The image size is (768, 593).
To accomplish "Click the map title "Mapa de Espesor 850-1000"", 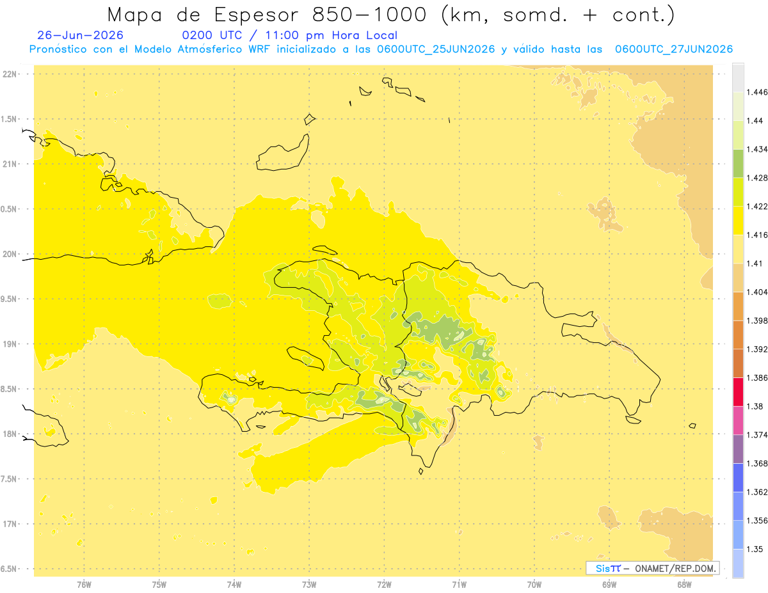I will 268,15.
